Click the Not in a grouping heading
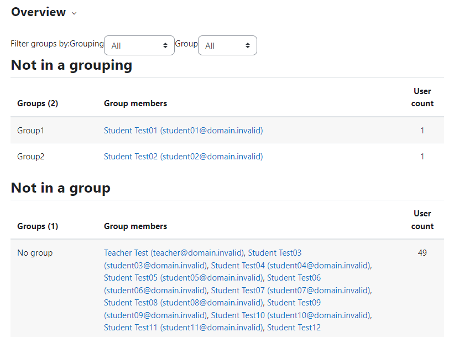The width and height of the screenshot is (459, 337). (x=71, y=65)
